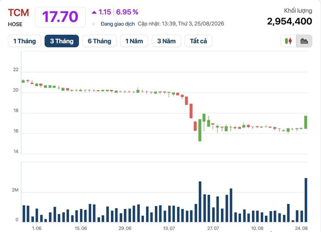The image size is (321, 232).
Task: Click the grey trading status dot
Action: [x=93, y=24]
